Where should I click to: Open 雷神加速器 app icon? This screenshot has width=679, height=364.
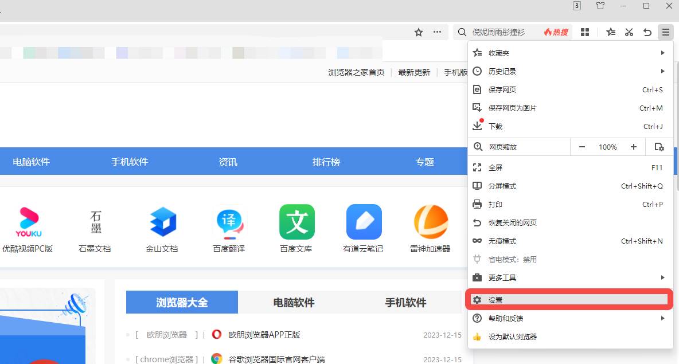click(431, 222)
